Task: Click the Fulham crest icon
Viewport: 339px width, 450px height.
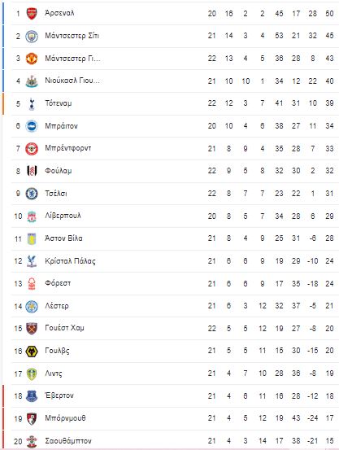Action: pos(32,171)
